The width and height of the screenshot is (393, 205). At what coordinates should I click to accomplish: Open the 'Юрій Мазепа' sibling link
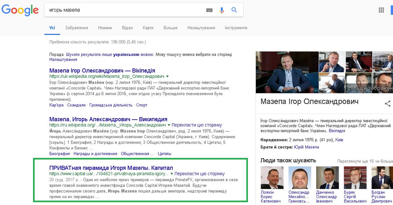(x=307, y=147)
